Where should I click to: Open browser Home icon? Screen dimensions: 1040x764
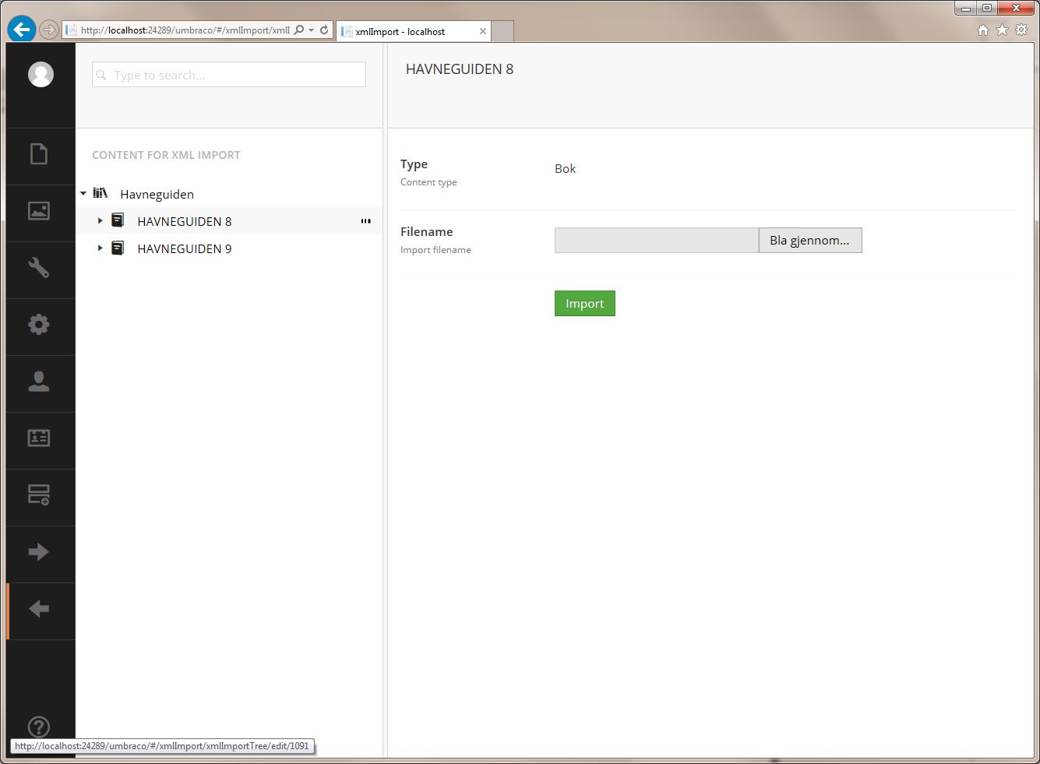[x=983, y=30]
